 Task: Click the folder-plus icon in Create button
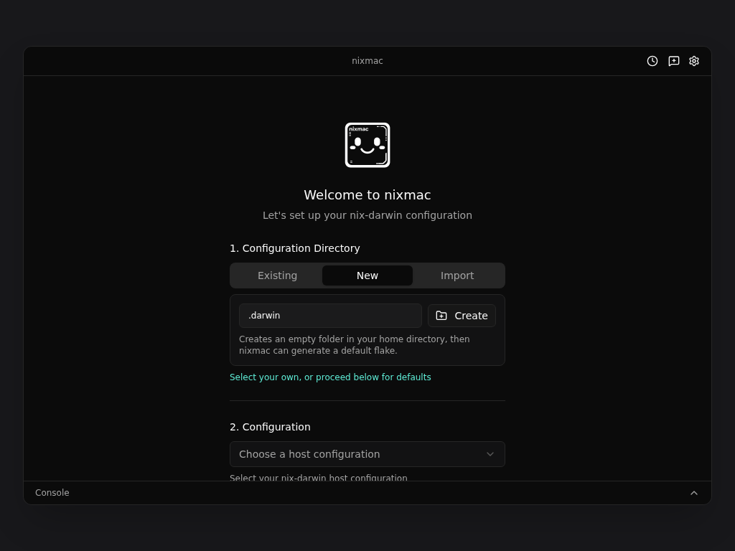pos(441,316)
